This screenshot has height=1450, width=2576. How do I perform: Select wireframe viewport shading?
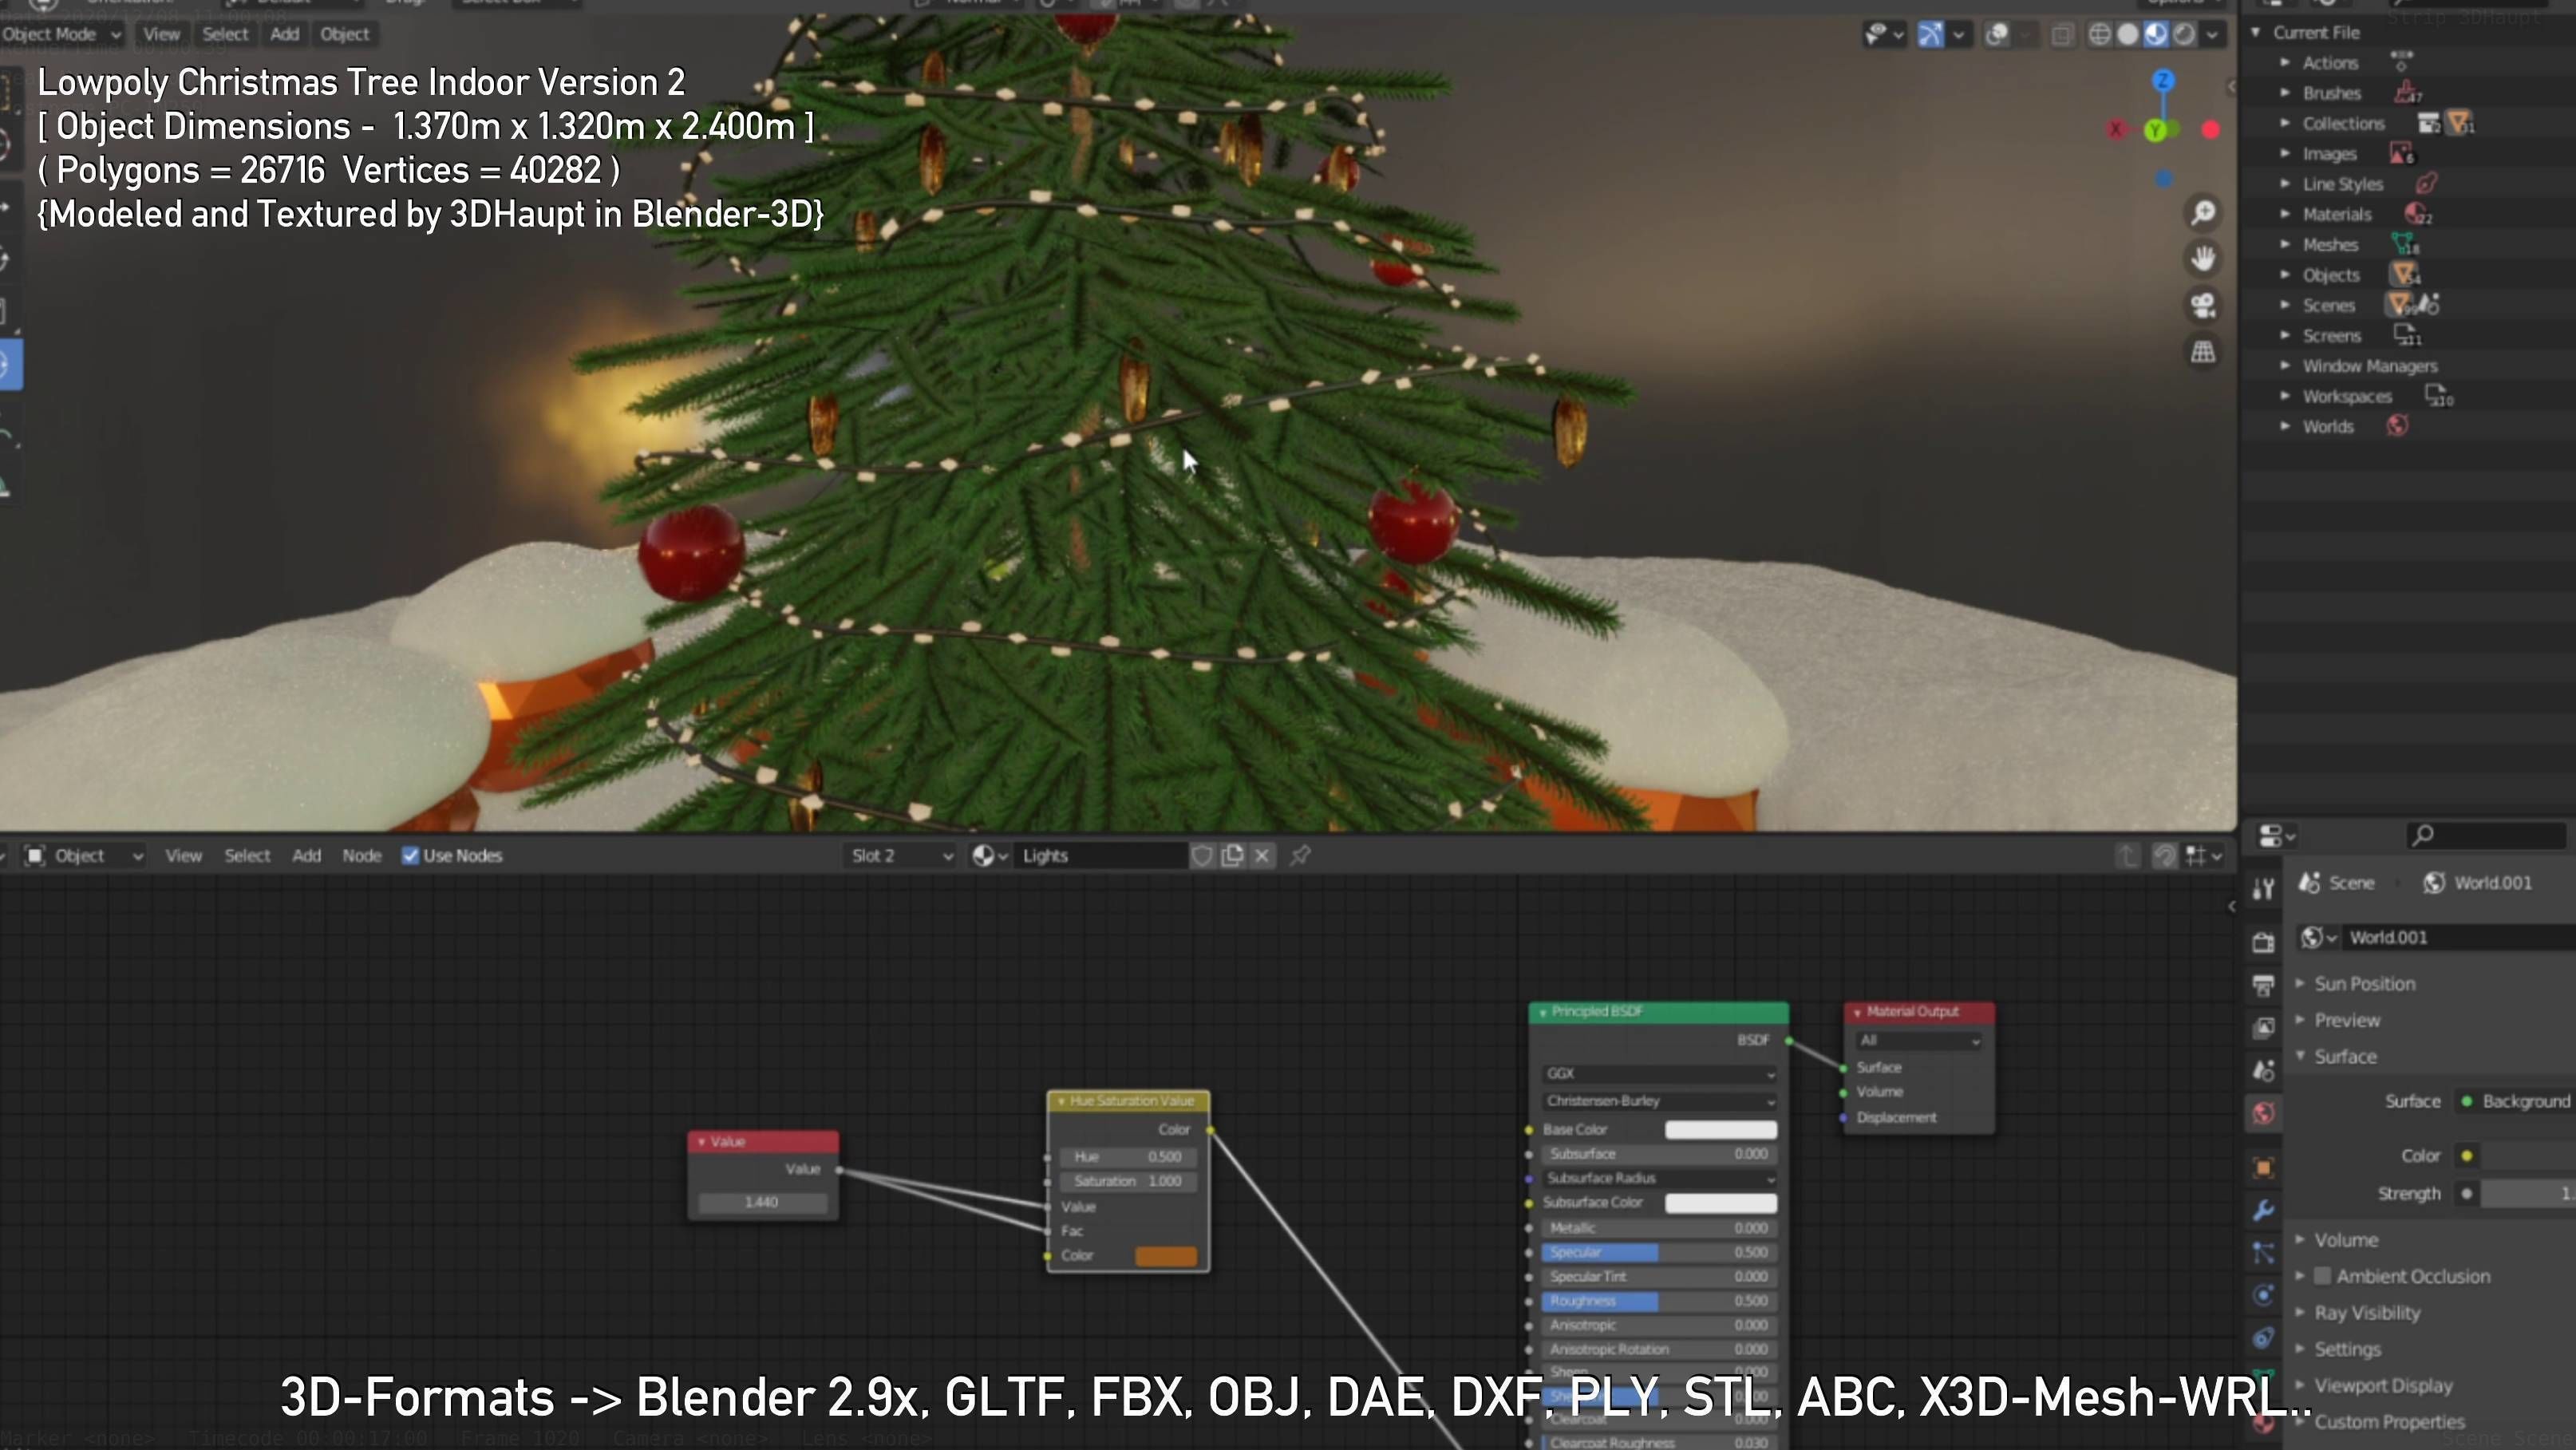[x=2100, y=35]
